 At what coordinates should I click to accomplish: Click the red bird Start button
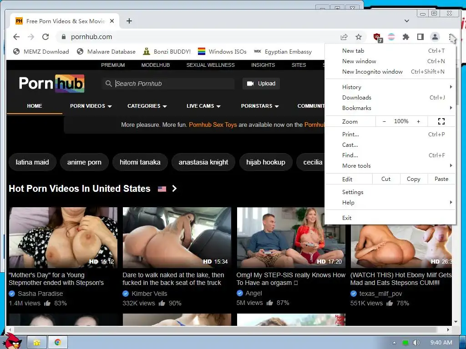tap(12, 341)
